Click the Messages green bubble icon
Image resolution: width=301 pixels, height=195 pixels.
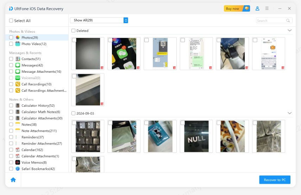[18, 65]
